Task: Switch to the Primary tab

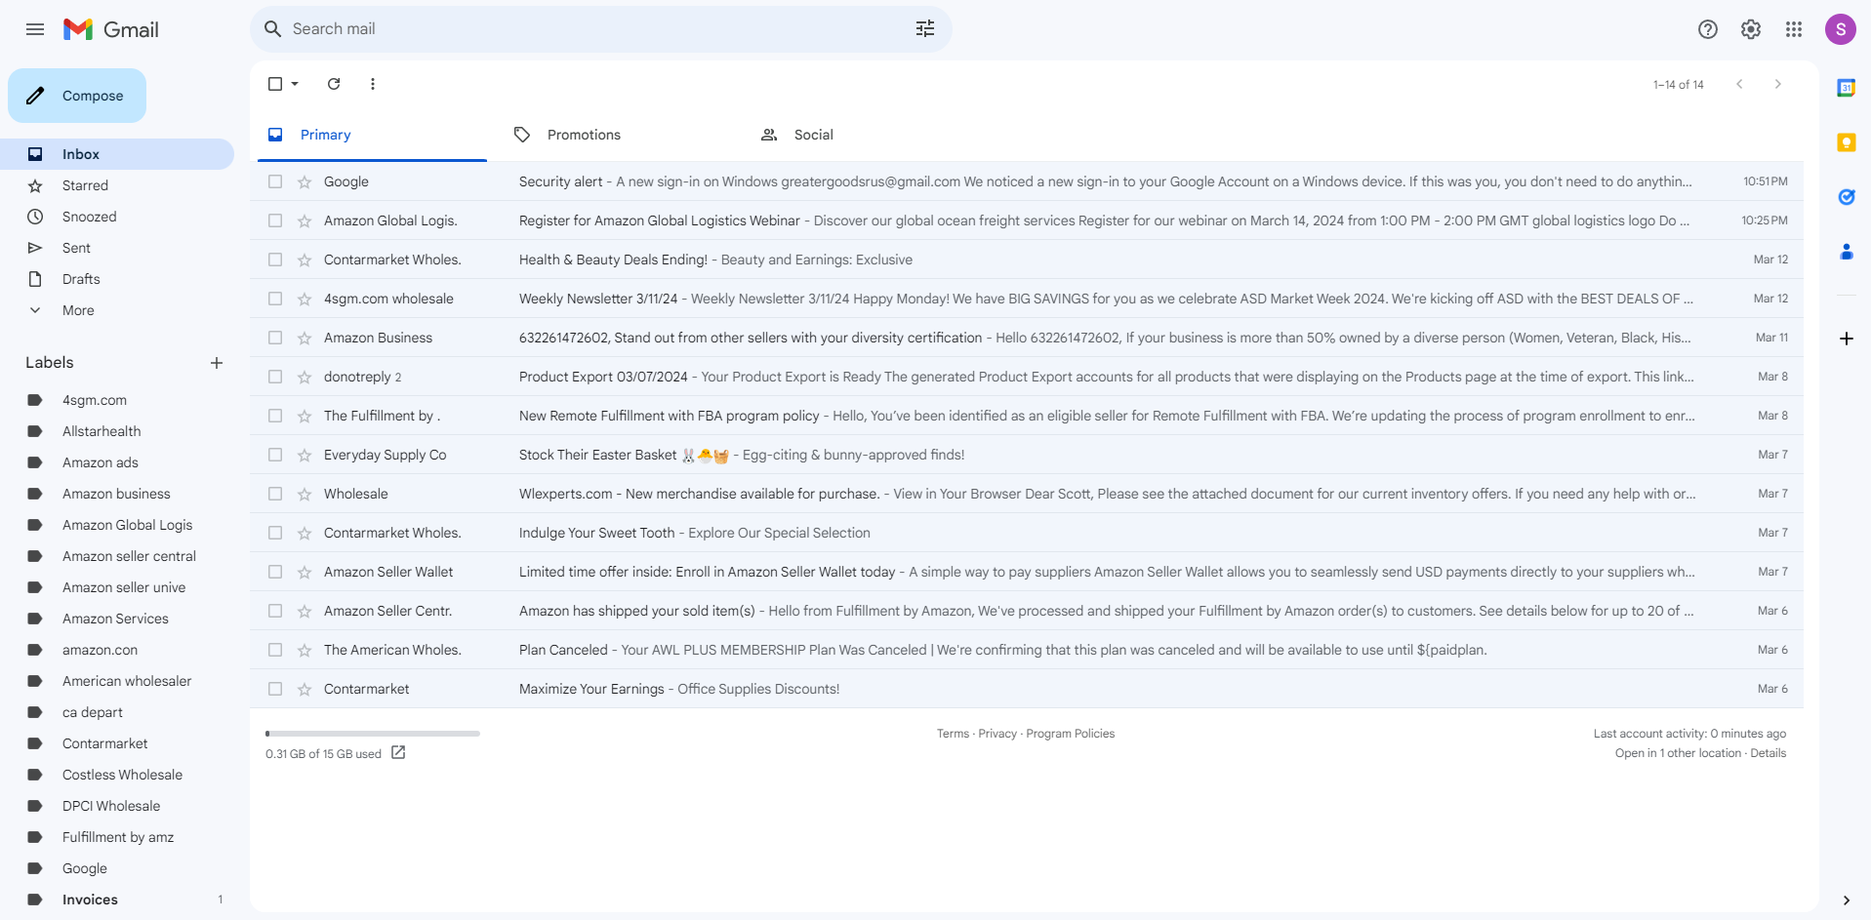Action: (x=372, y=135)
